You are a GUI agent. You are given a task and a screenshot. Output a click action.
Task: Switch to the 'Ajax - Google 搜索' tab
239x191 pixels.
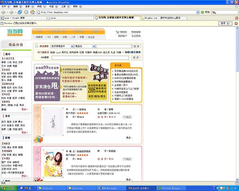click(23, 18)
